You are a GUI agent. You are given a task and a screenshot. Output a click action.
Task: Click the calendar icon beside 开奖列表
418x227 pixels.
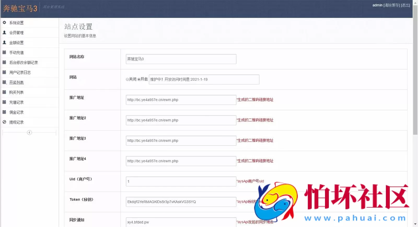click(x=4, y=82)
